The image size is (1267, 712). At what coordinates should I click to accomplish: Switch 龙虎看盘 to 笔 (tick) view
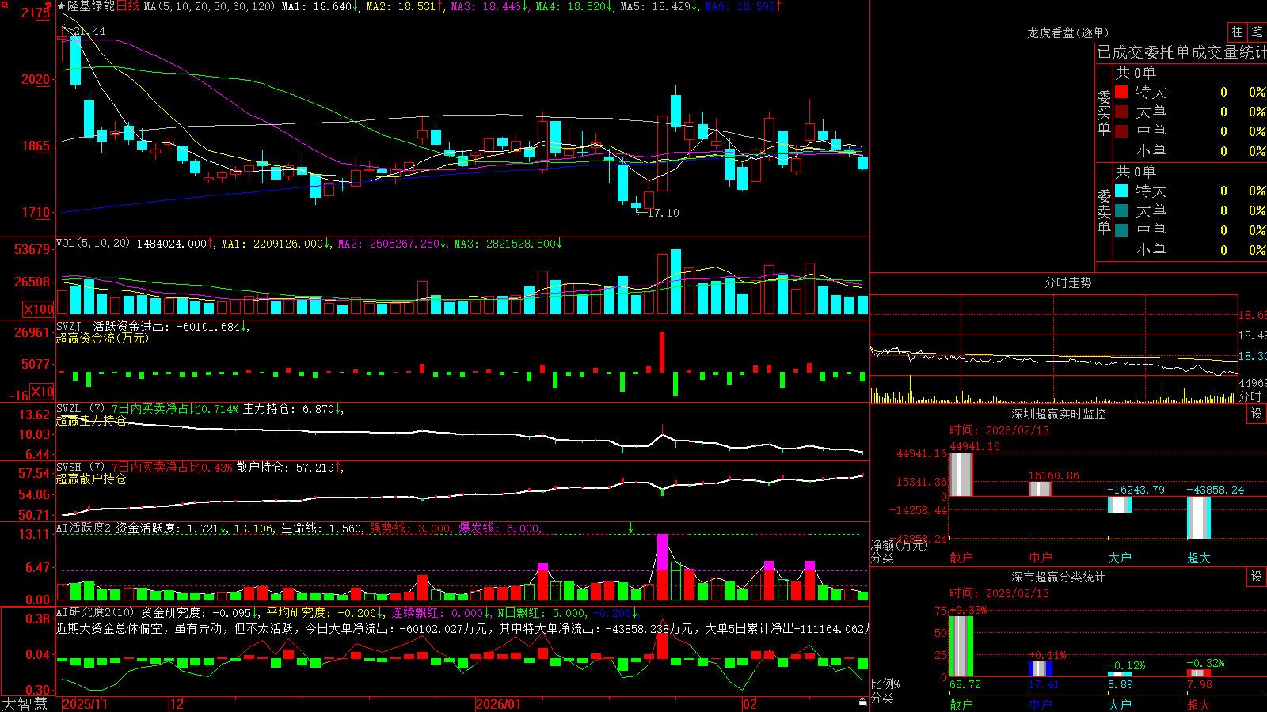click(1257, 32)
